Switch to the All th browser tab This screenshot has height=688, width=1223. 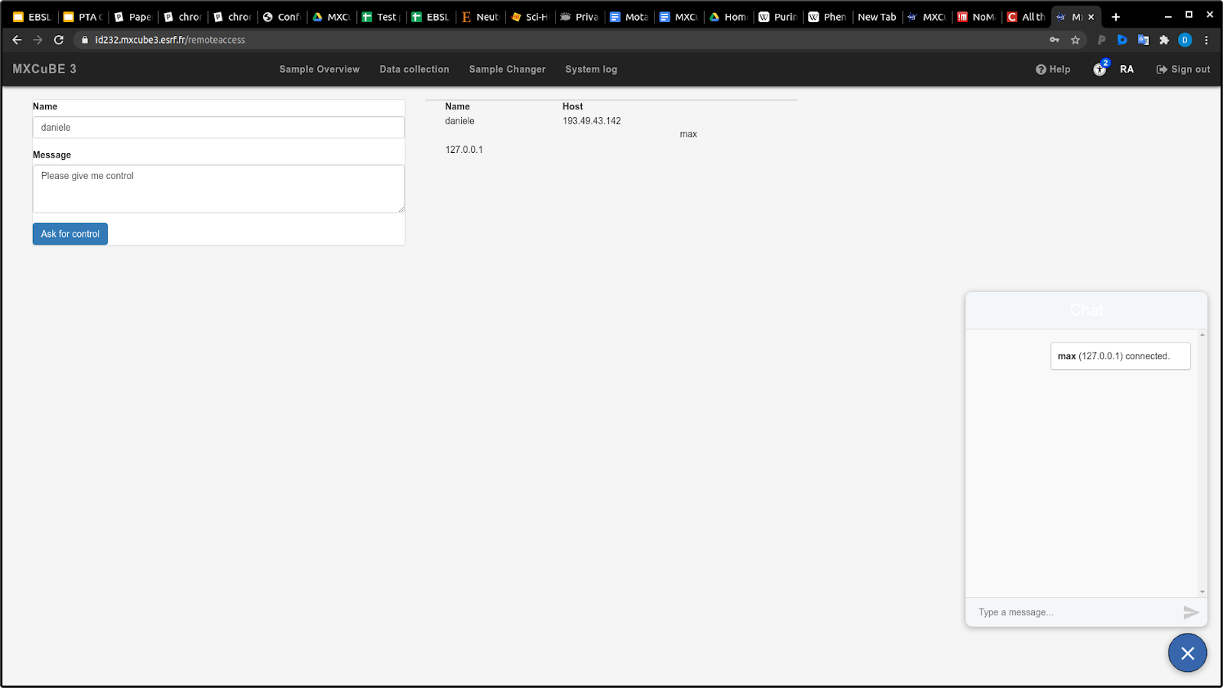pos(1027,17)
